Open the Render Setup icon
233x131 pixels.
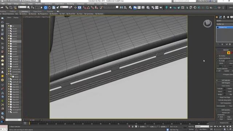point(153,7)
